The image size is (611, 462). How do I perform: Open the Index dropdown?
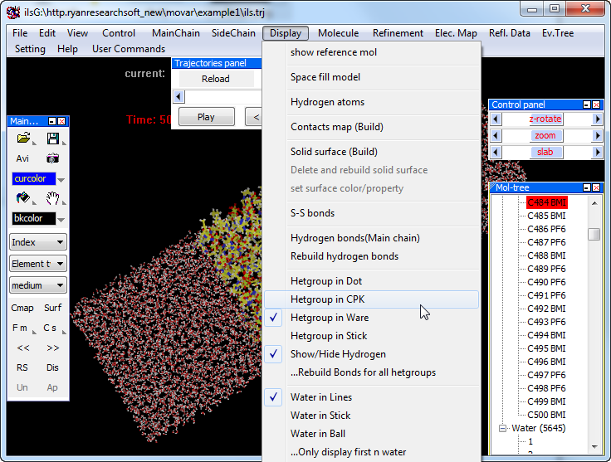click(38, 242)
